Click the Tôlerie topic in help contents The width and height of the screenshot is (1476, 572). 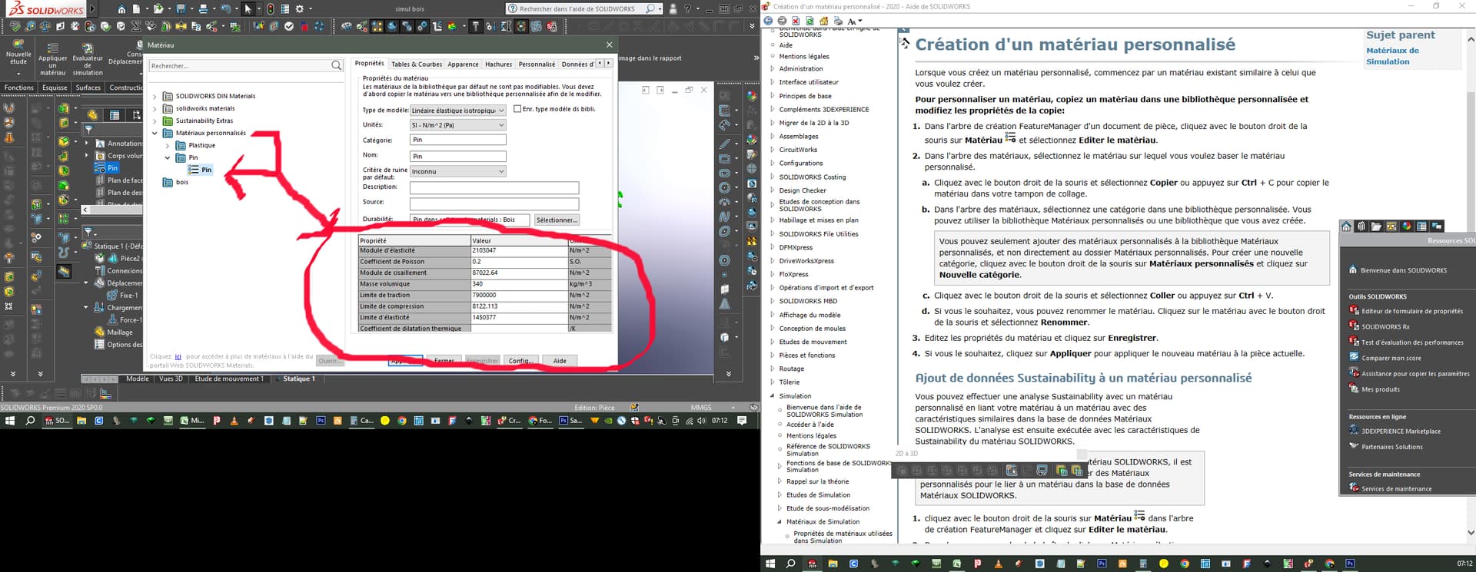coord(789,382)
